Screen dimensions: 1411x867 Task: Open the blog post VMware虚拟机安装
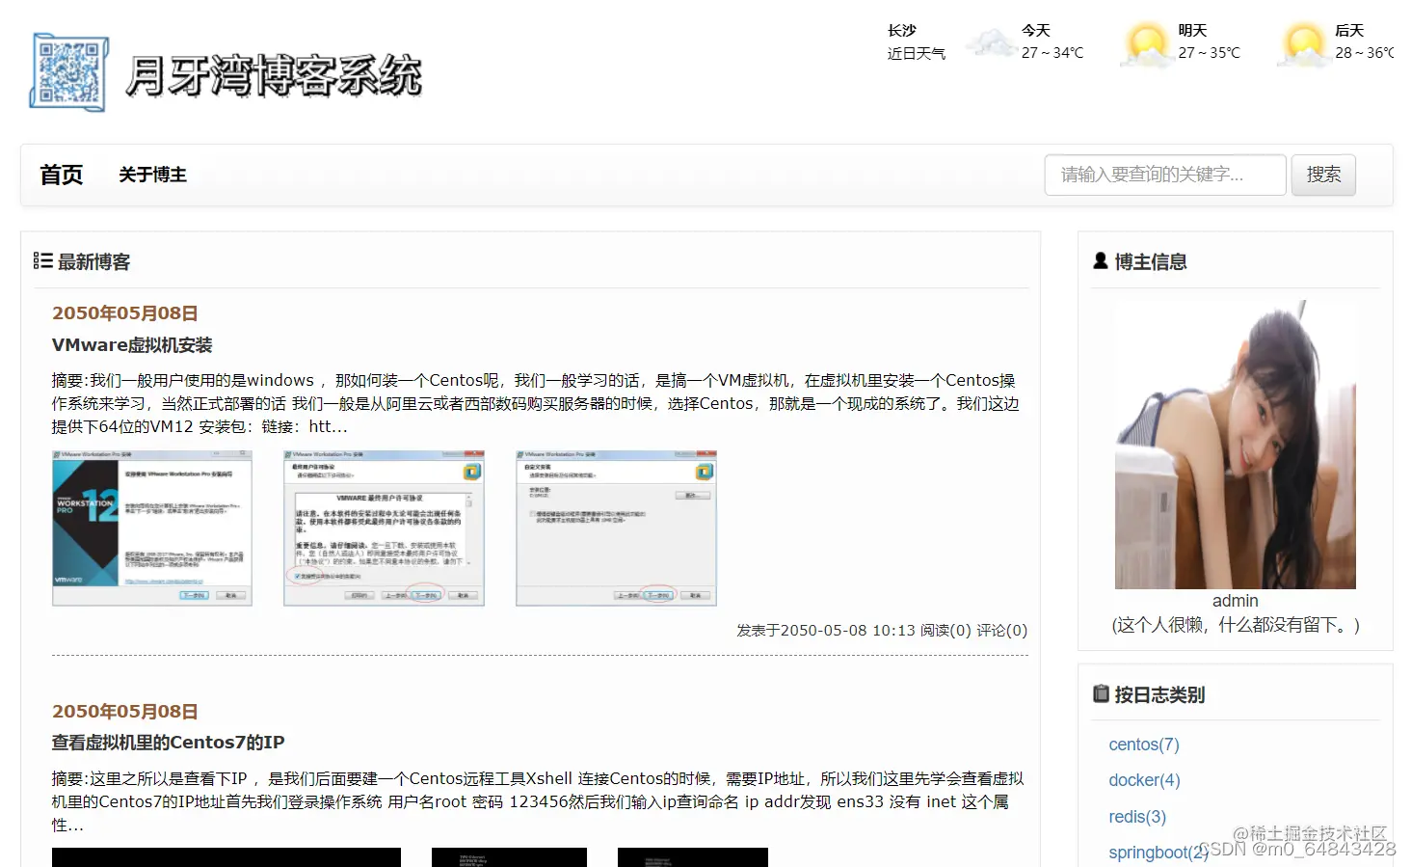[x=131, y=344]
